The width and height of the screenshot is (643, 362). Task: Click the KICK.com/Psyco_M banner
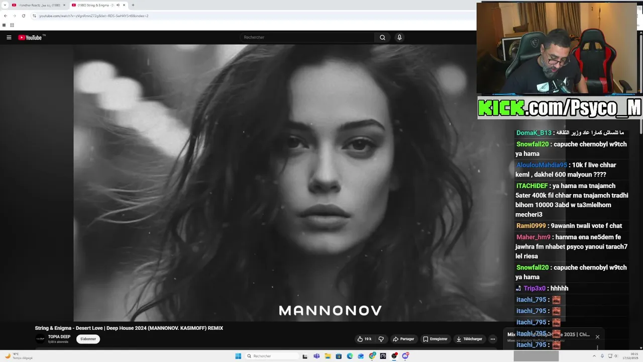click(x=560, y=108)
